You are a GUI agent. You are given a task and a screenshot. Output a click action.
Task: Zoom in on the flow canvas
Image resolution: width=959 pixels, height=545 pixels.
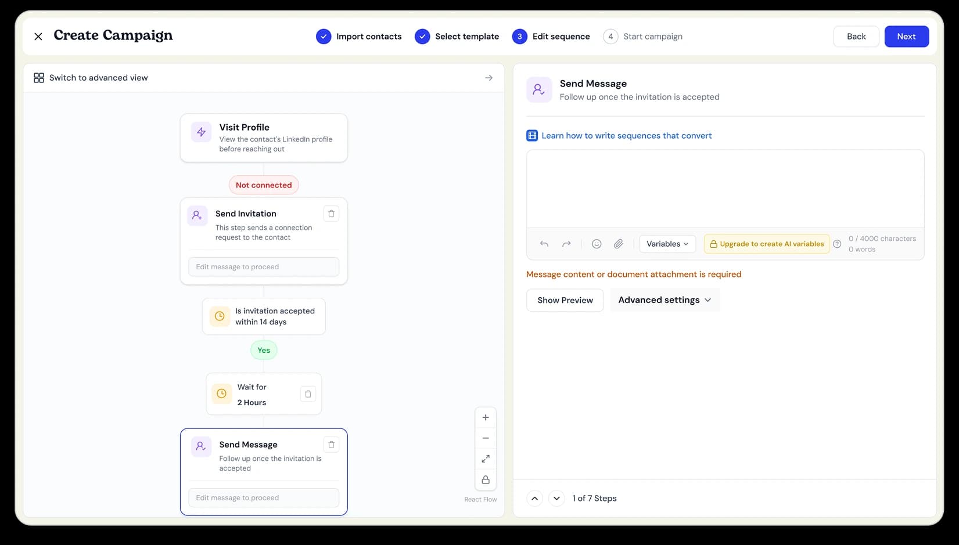tap(486, 417)
